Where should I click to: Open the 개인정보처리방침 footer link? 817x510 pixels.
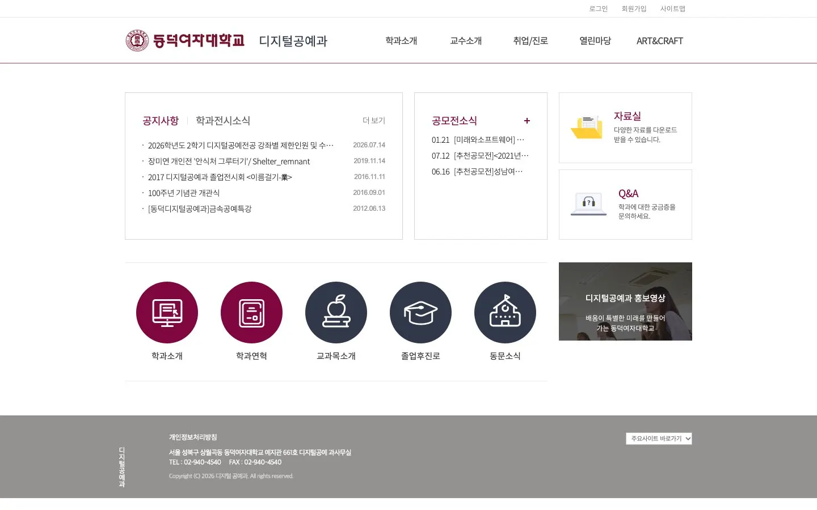[193, 437]
